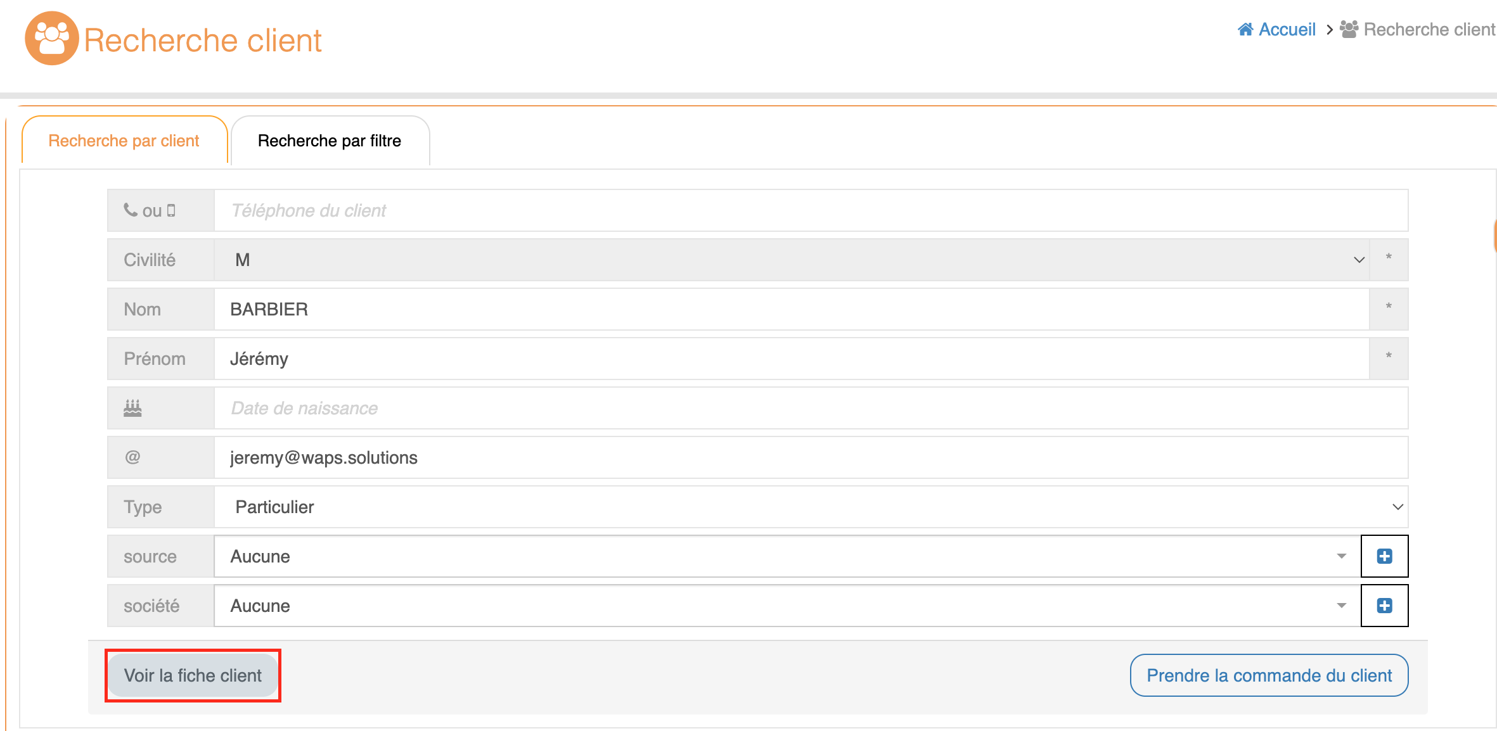Switch to Recherche par filtre tab

tap(330, 141)
